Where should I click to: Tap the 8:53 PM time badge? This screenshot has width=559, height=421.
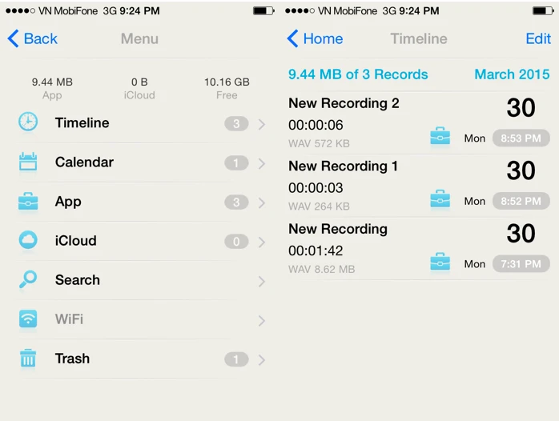point(521,138)
